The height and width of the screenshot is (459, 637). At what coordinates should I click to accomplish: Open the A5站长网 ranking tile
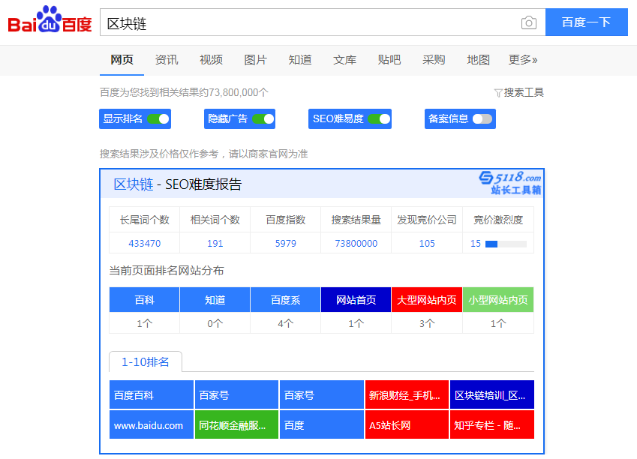point(407,425)
